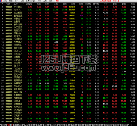Viewport: 137px width, 126px height.
Task: Open the 扩展市场行情 menu
Action: coord(31,1)
